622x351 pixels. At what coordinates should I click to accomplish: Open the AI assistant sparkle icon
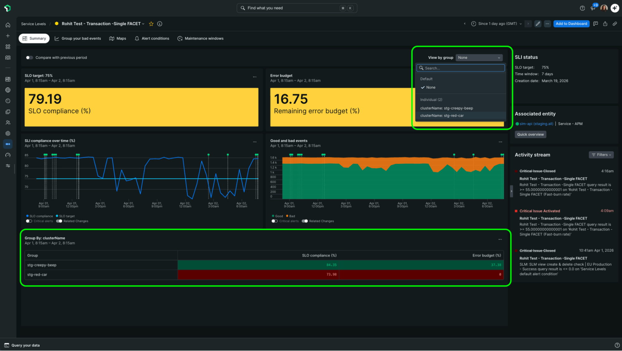pos(615,8)
